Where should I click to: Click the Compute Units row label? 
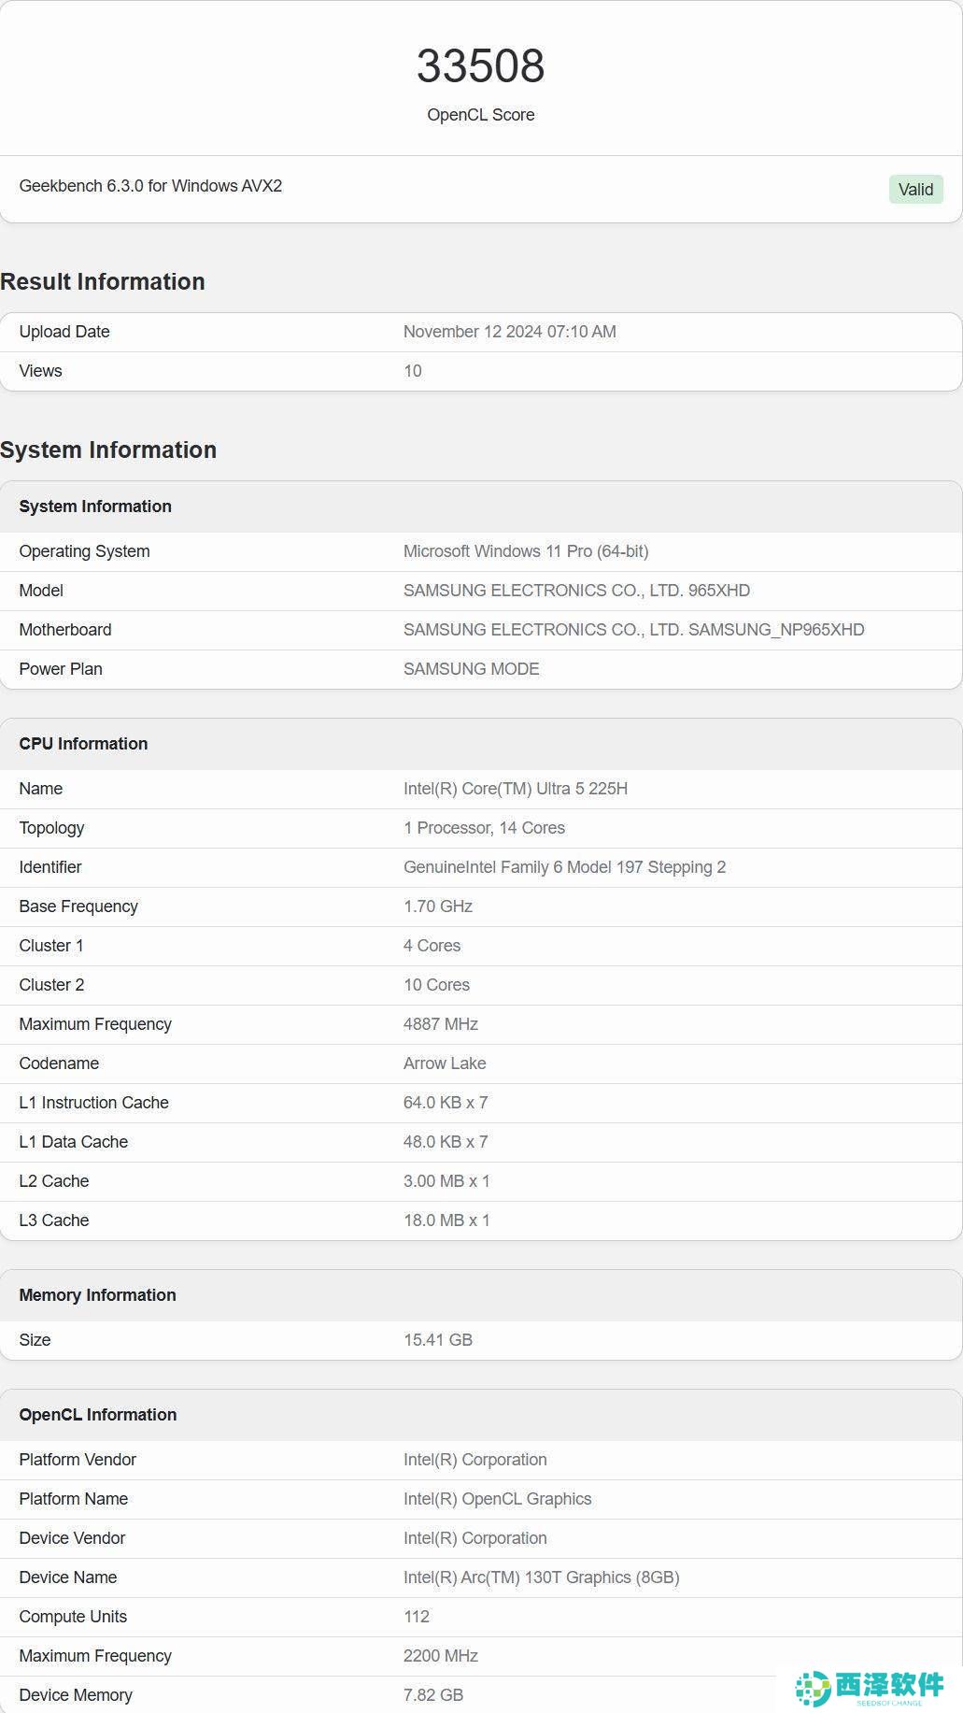coord(73,1617)
